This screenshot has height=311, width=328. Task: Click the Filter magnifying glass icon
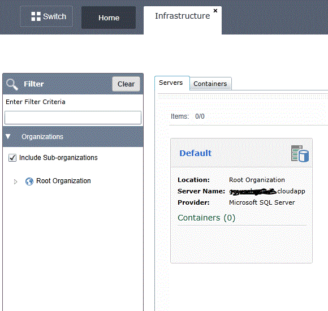pyautogui.click(x=12, y=84)
